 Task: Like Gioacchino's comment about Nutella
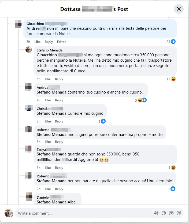point(38,42)
